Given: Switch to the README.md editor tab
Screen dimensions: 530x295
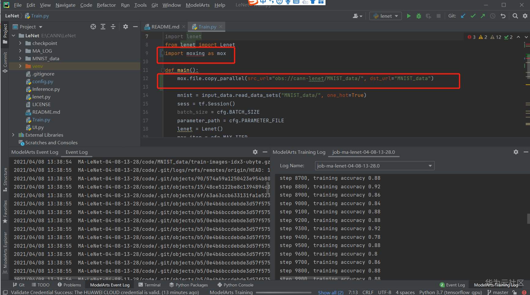Looking at the screenshot, I should coord(165,27).
